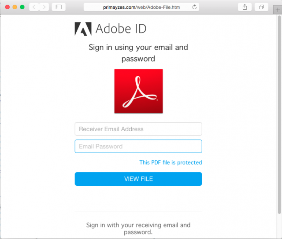Minimize the window with the yellow button

pyautogui.click(x=15, y=7)
